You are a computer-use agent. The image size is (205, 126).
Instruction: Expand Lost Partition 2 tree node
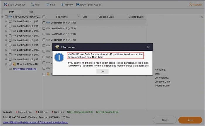click(6, 26)
